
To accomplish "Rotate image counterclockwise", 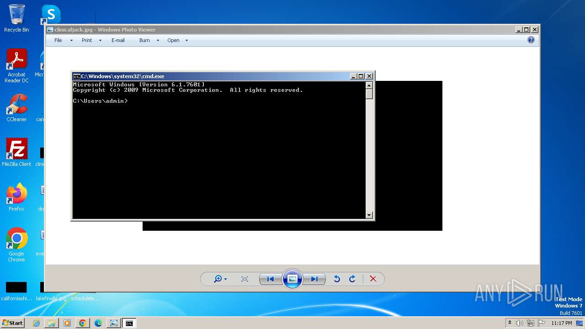I will (x=337, y=279).
